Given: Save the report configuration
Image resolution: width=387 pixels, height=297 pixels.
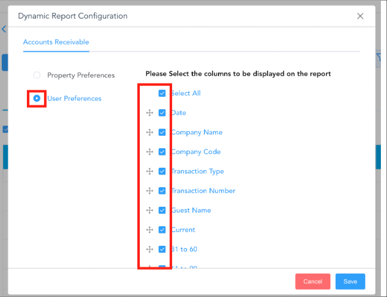Looking at the screenshot, I should click(350, 281).
